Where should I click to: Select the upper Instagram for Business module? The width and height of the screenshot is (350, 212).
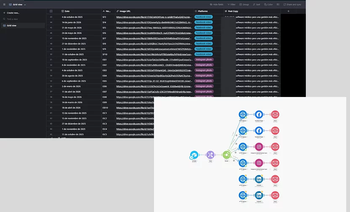(259, 147)
